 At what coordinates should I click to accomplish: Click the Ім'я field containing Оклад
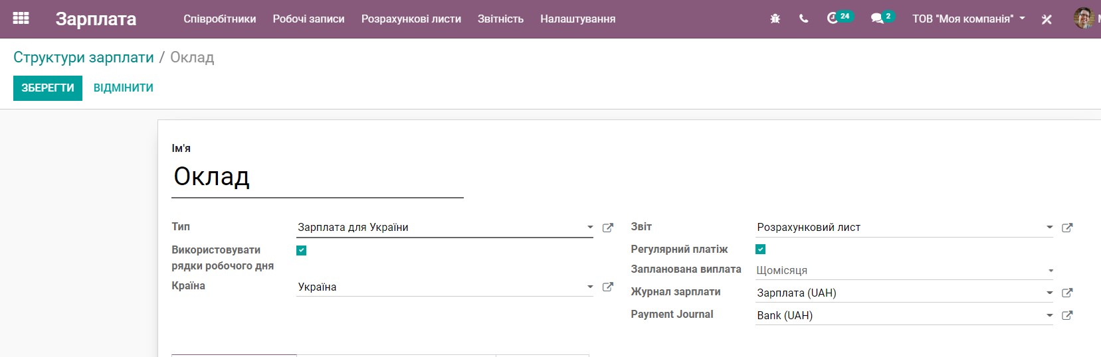[x=318, y=177]
